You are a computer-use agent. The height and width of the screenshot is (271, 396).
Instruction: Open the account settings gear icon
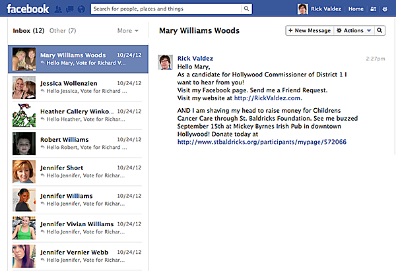[385, 9]
